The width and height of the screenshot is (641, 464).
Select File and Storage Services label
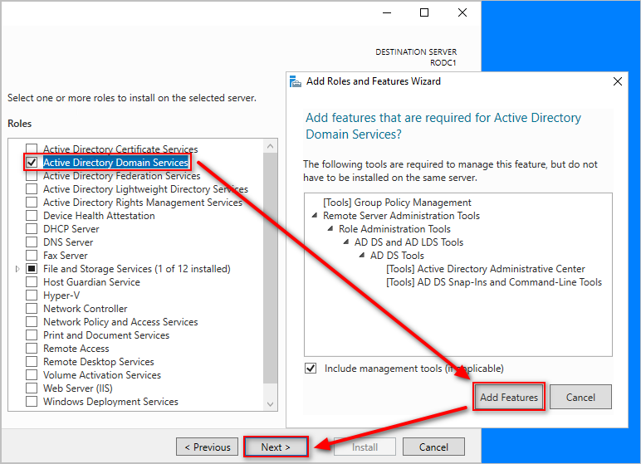137,269
